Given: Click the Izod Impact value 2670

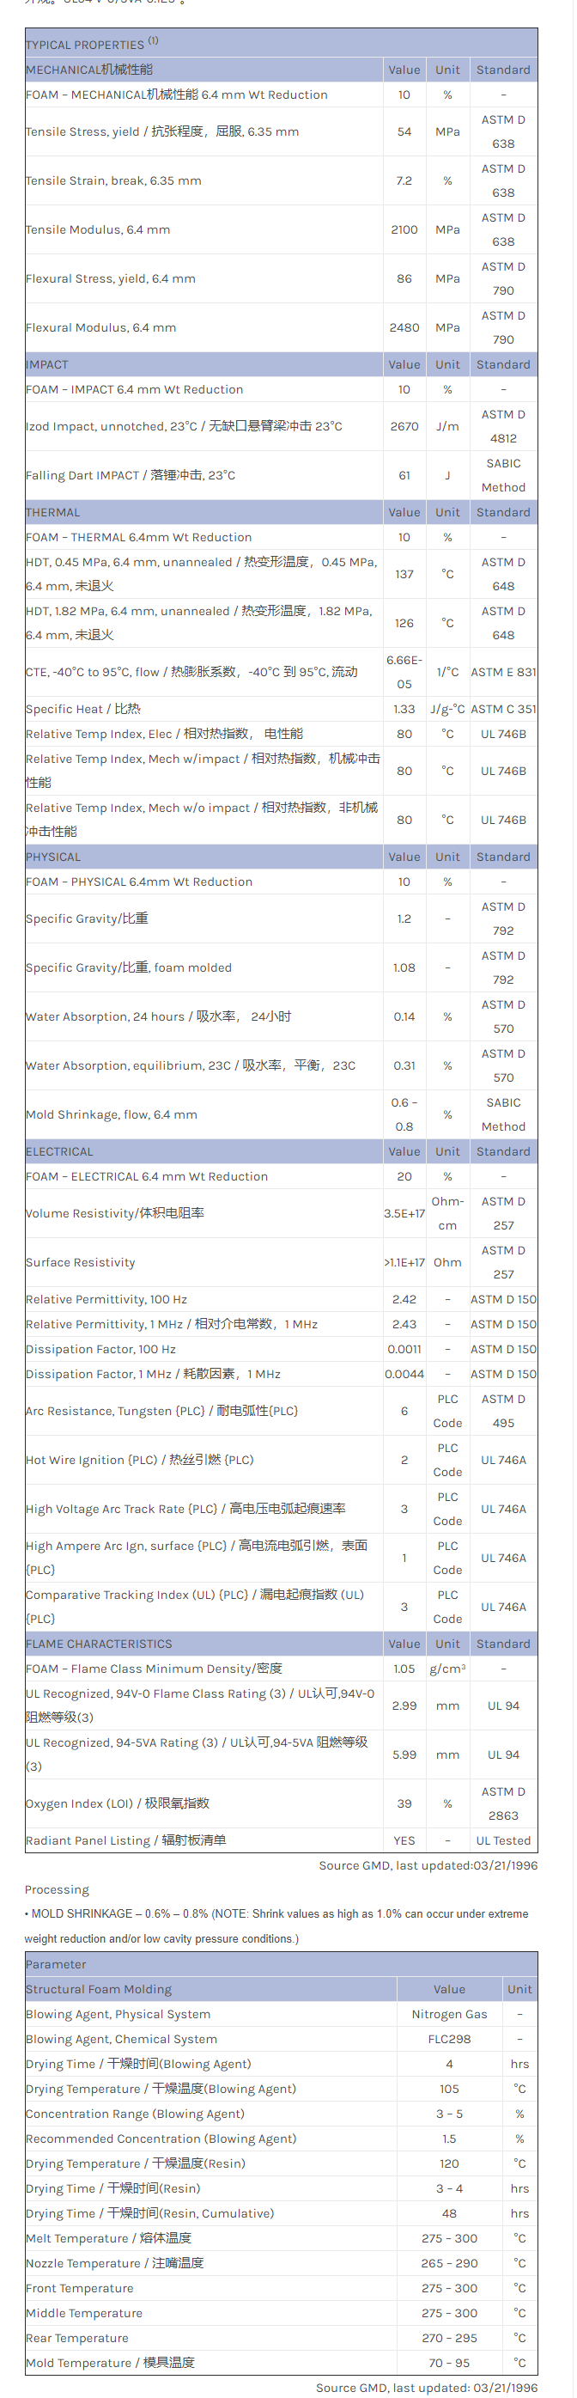Looking at the screenshot, I should point(404,426).
